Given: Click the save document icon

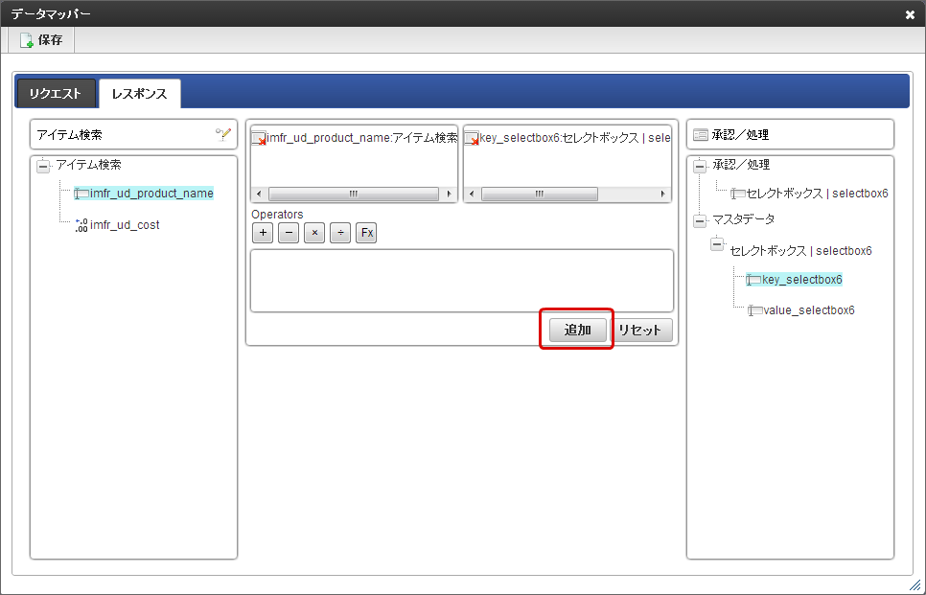Looking at the screenshot, I should click(x=27, y=40).
